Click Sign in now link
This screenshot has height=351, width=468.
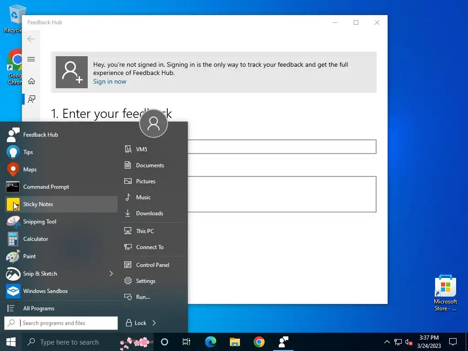110,81
